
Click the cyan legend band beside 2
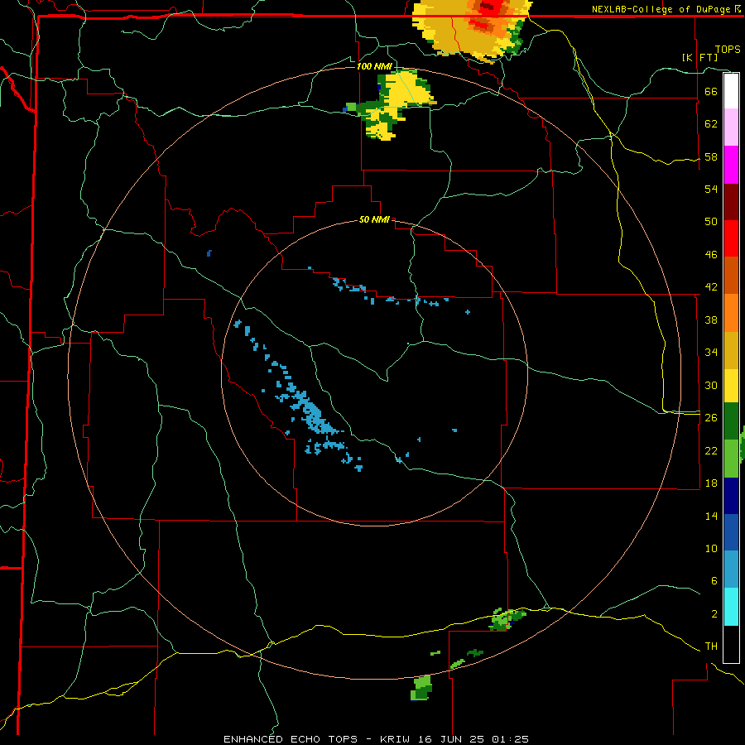pyautogui.click(x=731, y=607)
